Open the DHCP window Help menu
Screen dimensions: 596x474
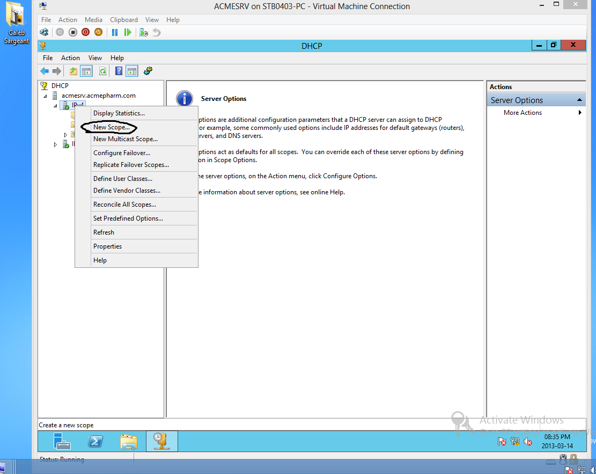pyautogui.click(x=117, y=58)
